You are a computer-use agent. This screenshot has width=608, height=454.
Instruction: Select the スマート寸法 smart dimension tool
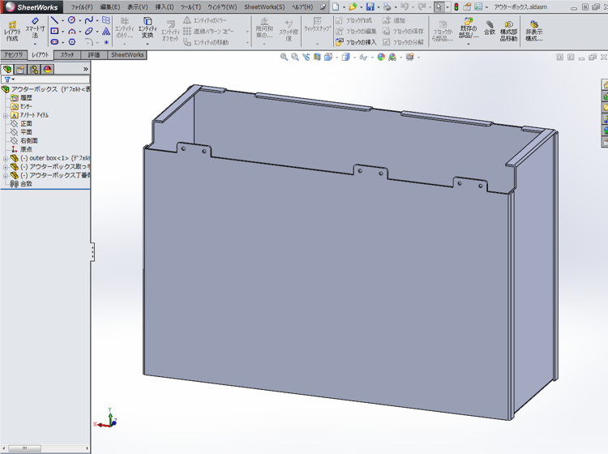click(35, 28)
